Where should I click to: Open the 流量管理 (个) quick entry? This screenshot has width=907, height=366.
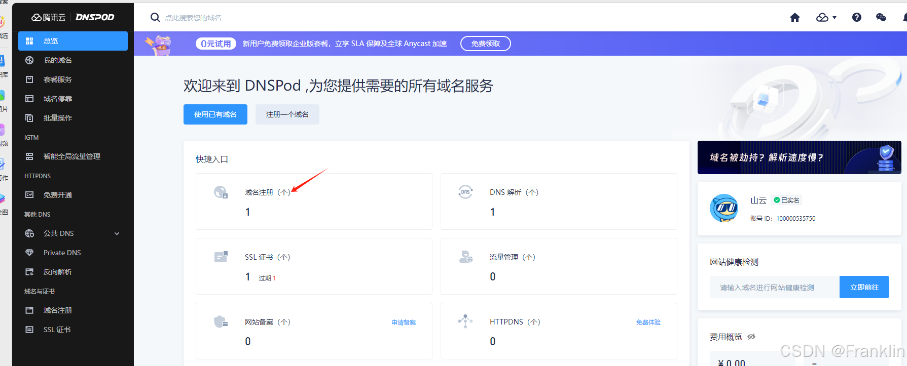(x=559, y=266)
